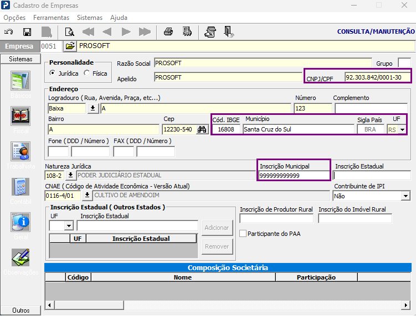Image resolution: width=416 pixels, height=316 pixels.
Task: Select the Sistemas sidebar tab
Action: pyautogui.click(x=20, y=59)
